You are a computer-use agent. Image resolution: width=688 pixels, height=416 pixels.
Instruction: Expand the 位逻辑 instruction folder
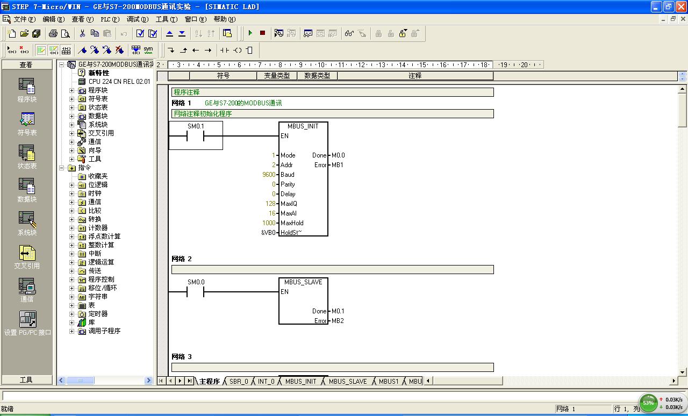click(72, 185)
